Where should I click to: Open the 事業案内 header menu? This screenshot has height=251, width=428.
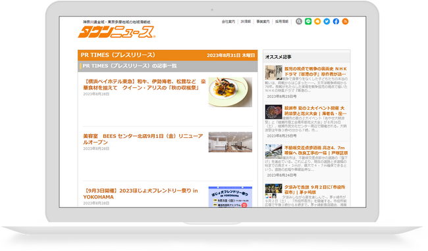pyautogui.click(x=263, y=22)
